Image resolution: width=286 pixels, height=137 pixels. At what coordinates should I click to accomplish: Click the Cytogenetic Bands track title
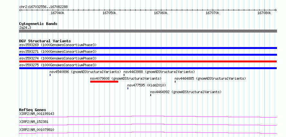(38, 24)
